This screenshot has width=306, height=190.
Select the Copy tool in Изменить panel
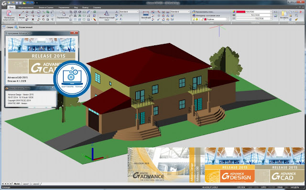(x=71, y=12)
